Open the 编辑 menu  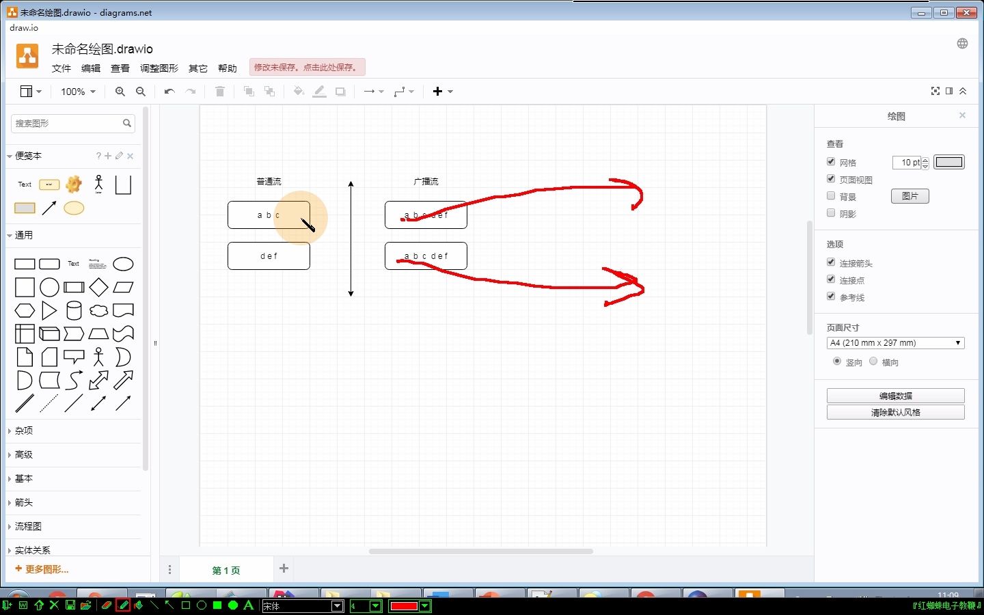91,68
